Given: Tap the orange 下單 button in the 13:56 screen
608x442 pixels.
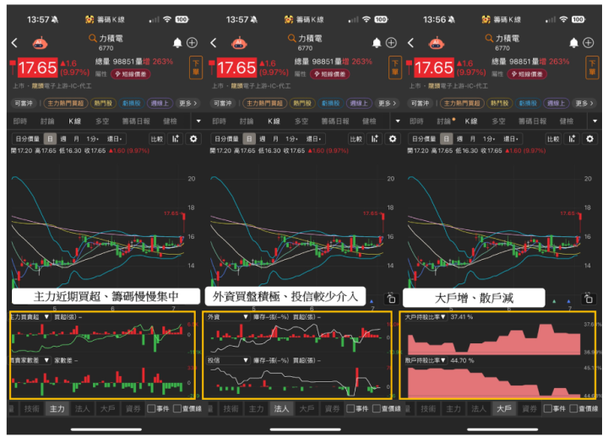Looking at the screenshot, I should 592,67.
